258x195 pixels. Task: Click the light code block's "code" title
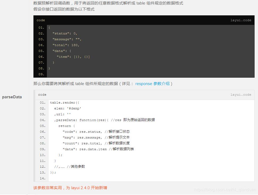pos(42,95)
